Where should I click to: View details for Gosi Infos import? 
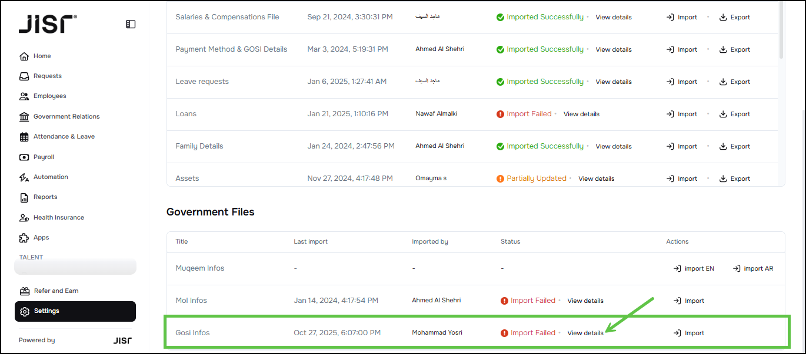tap(585, 333)
